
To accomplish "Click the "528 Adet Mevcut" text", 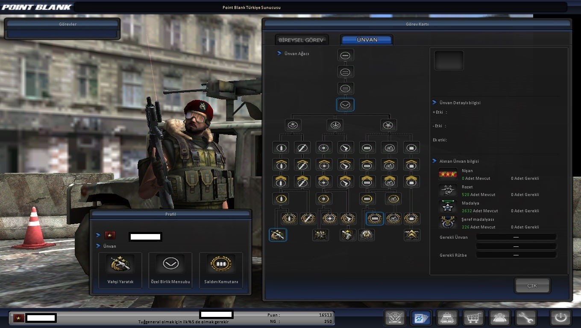I will [x=478, y=195].
